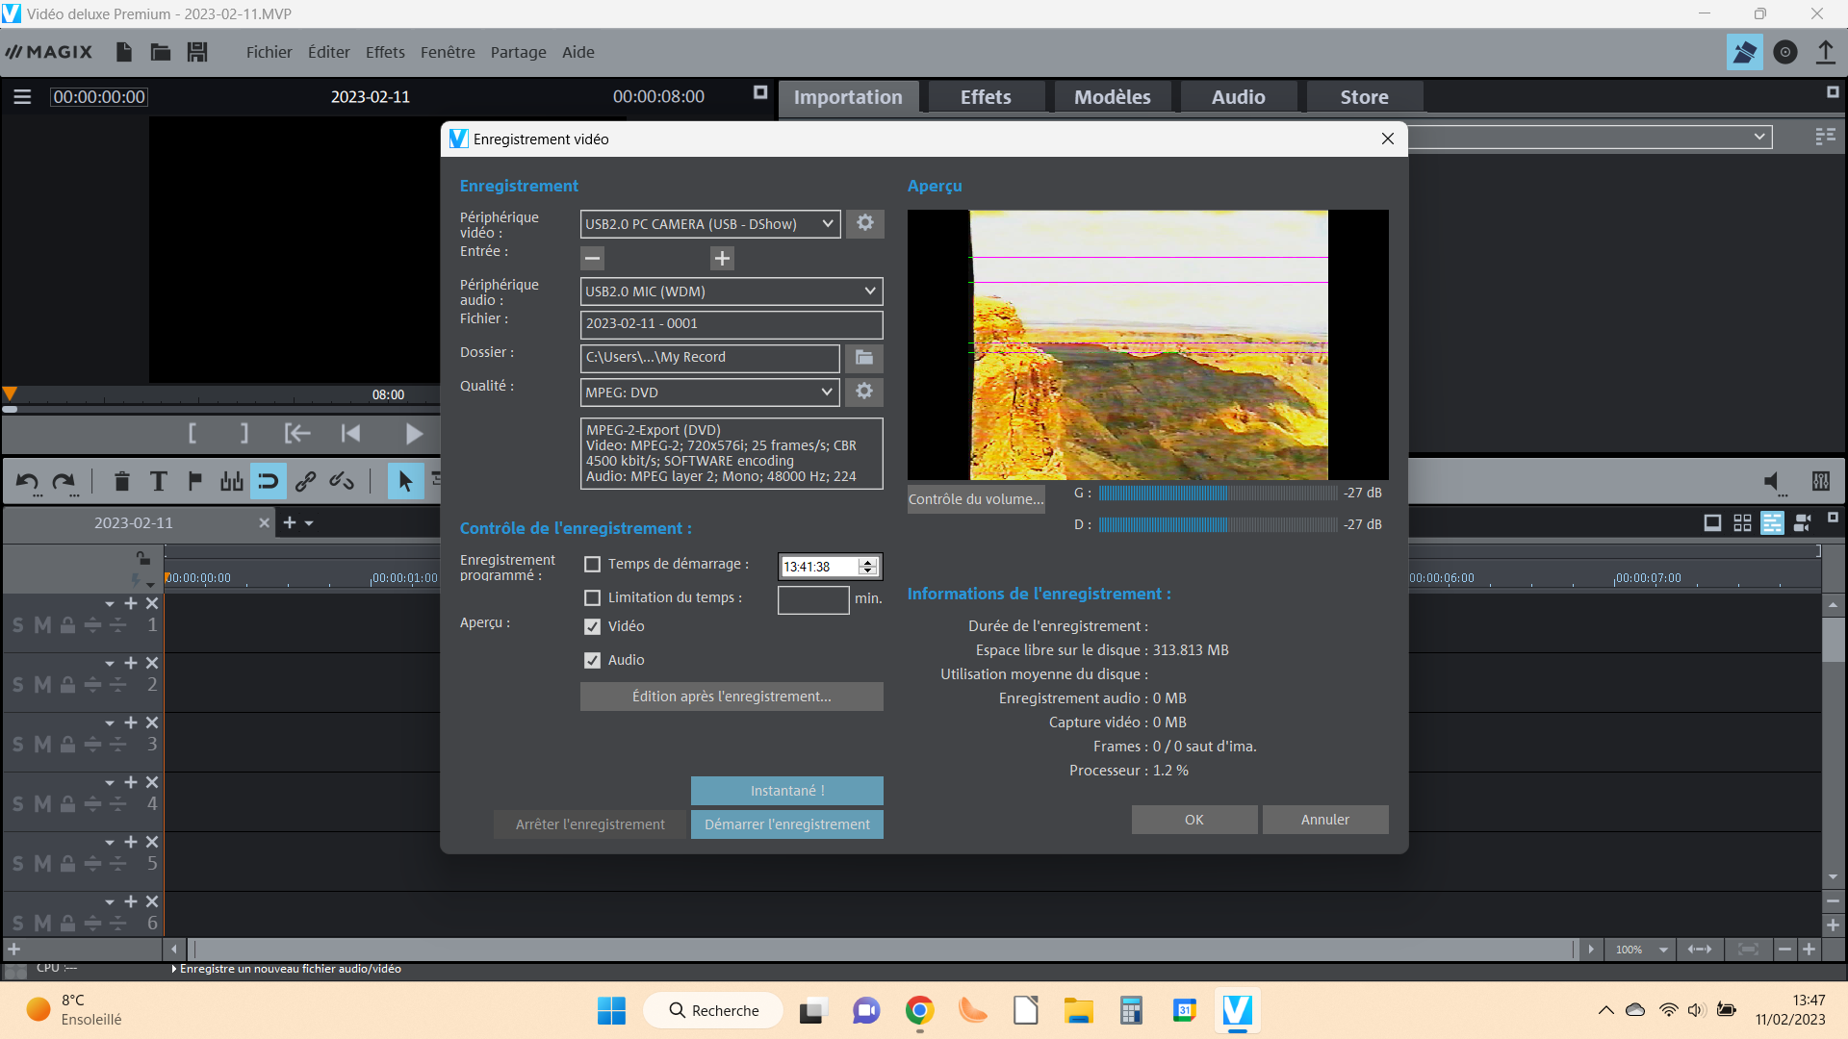Click the delete trash icon
The height and width of the screenshot is (1039, 1848).
(121, 481)
